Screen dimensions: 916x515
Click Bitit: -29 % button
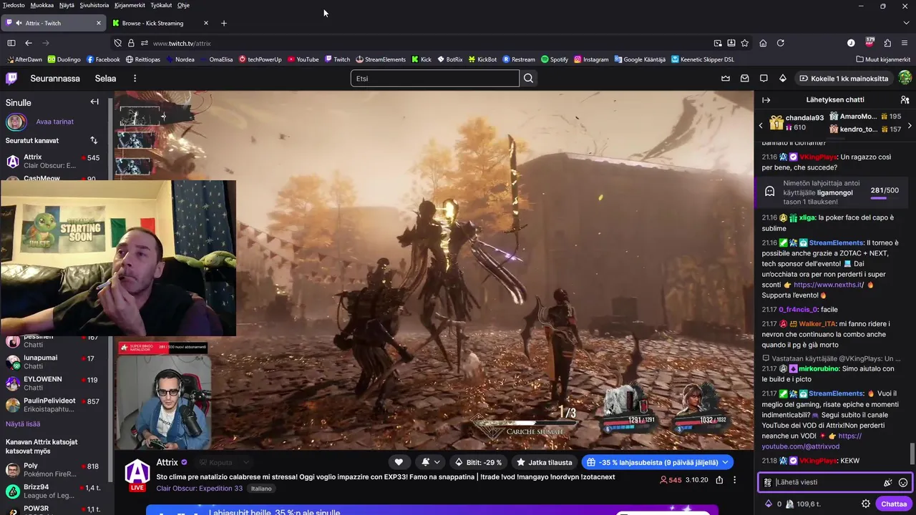478,462
